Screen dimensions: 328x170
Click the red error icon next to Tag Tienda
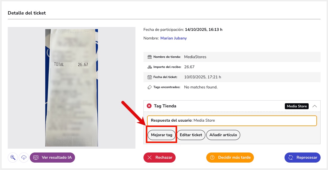tap(149, 106)
